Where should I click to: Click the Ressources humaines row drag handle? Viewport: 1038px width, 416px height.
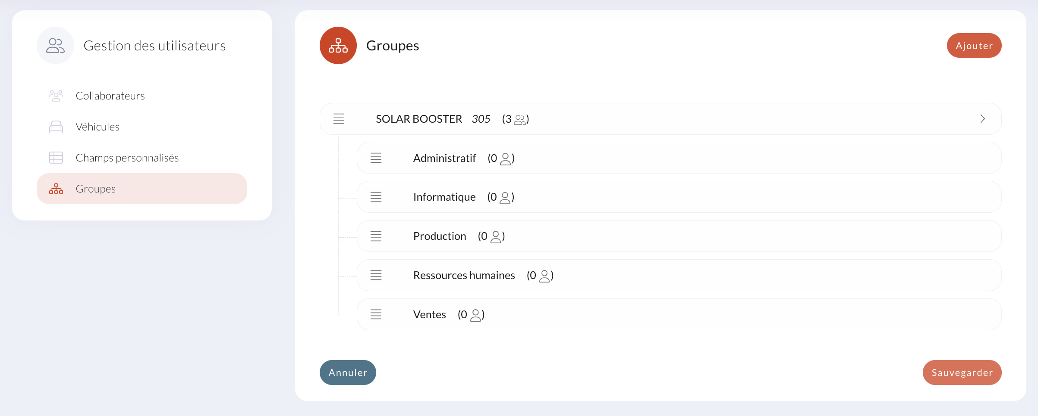pyautogui.click(x=376, y=275)
